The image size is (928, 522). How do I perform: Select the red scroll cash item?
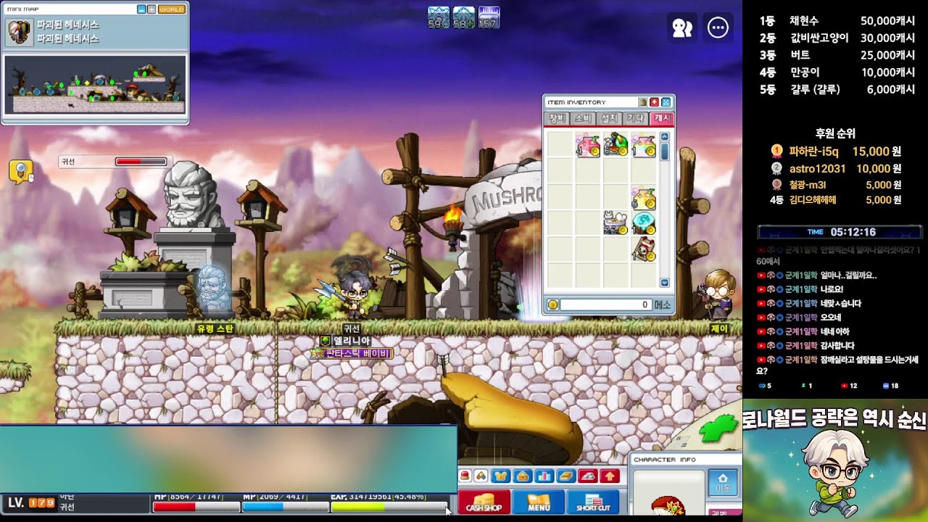tap(644, 249)
